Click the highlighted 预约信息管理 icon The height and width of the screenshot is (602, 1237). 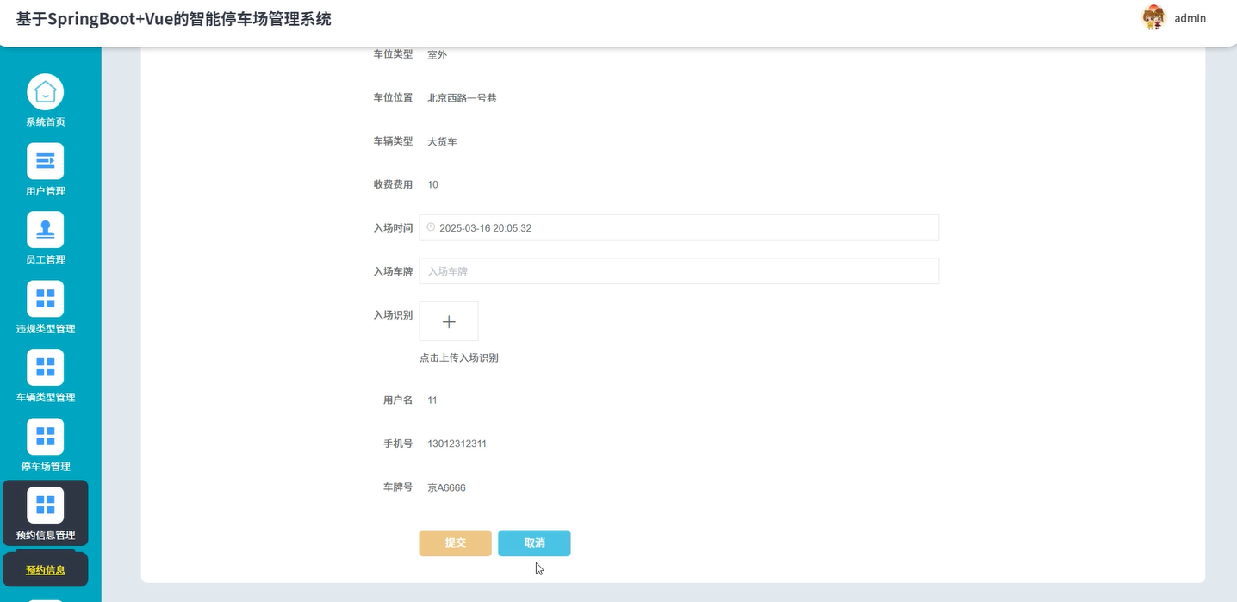click(x=45, y=505)
